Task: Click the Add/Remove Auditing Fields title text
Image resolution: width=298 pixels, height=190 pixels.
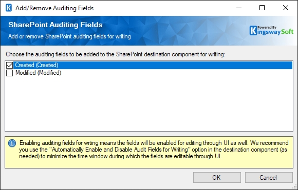Action: click(54, 8)
